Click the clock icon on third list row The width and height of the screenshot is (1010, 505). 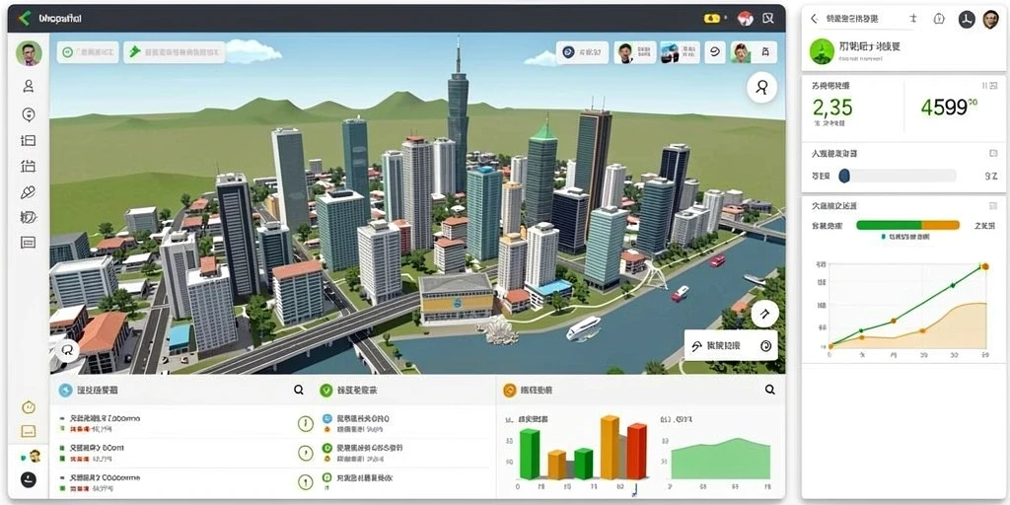tap(305, 481)
